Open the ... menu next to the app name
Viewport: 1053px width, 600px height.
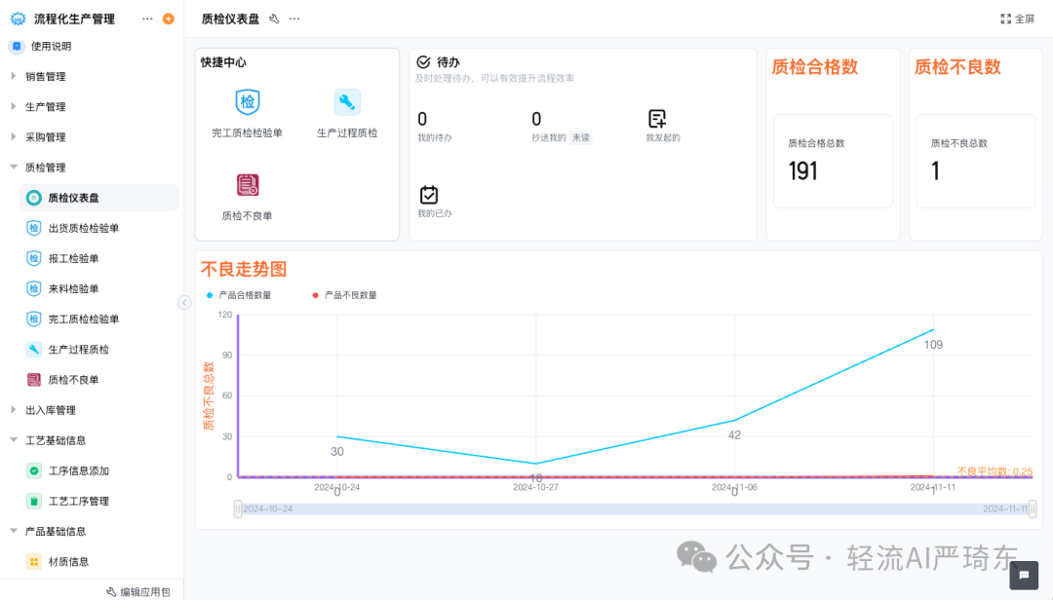[x=146, y=18]
